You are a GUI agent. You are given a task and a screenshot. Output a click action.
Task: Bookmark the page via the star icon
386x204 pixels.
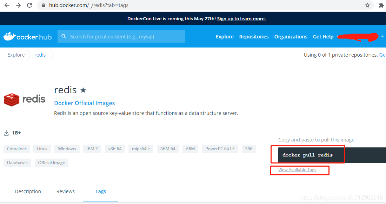[367, 5]
